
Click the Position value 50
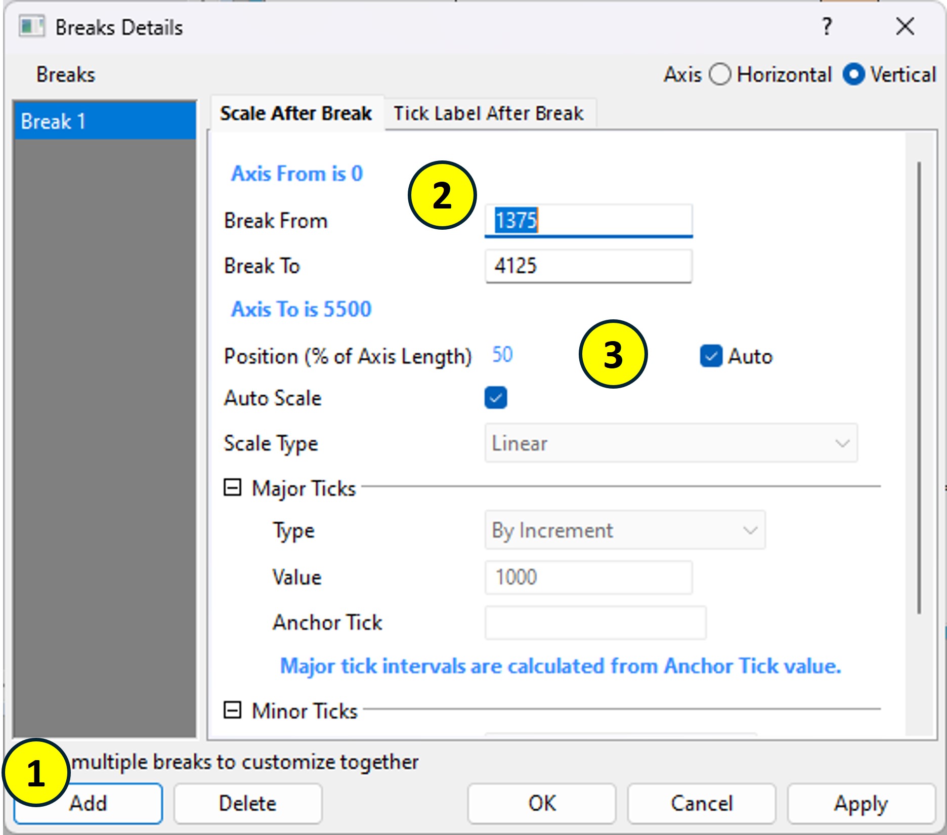(502, 355)
